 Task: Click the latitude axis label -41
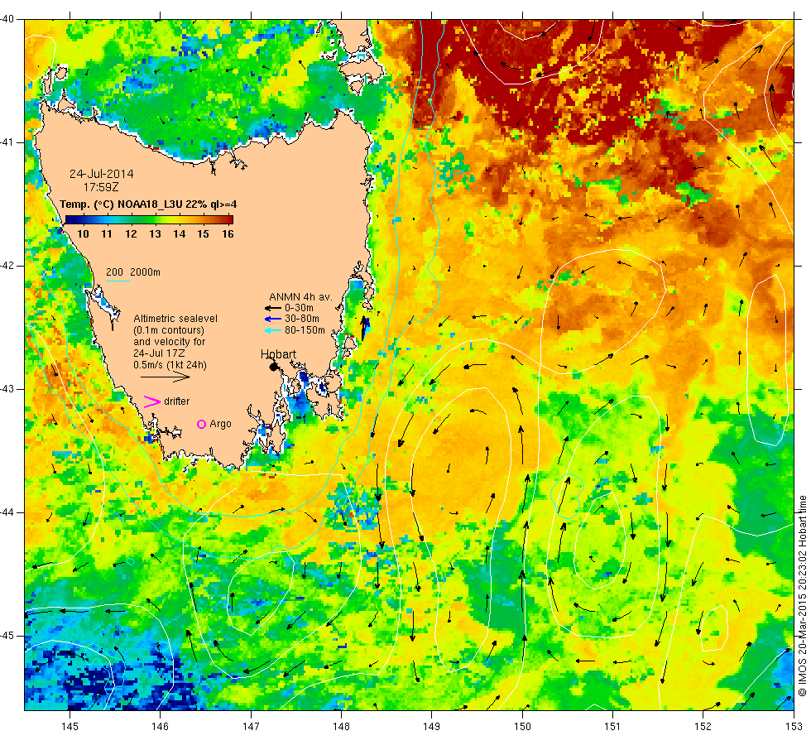click(x=7, y=142)
